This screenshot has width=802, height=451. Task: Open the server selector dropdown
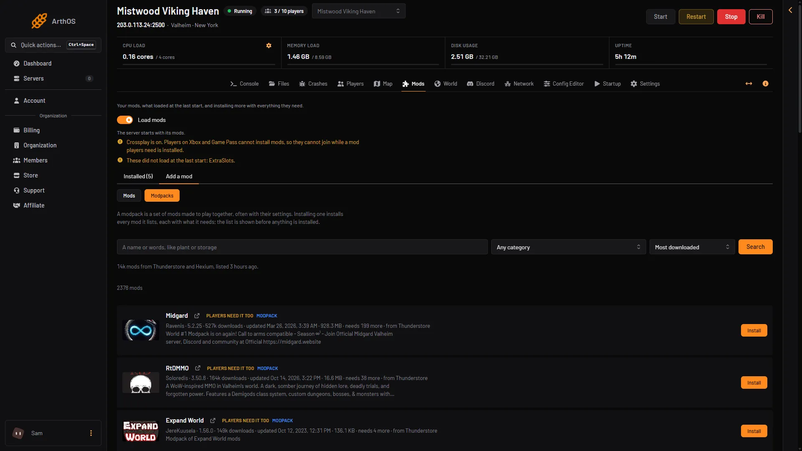359,11
